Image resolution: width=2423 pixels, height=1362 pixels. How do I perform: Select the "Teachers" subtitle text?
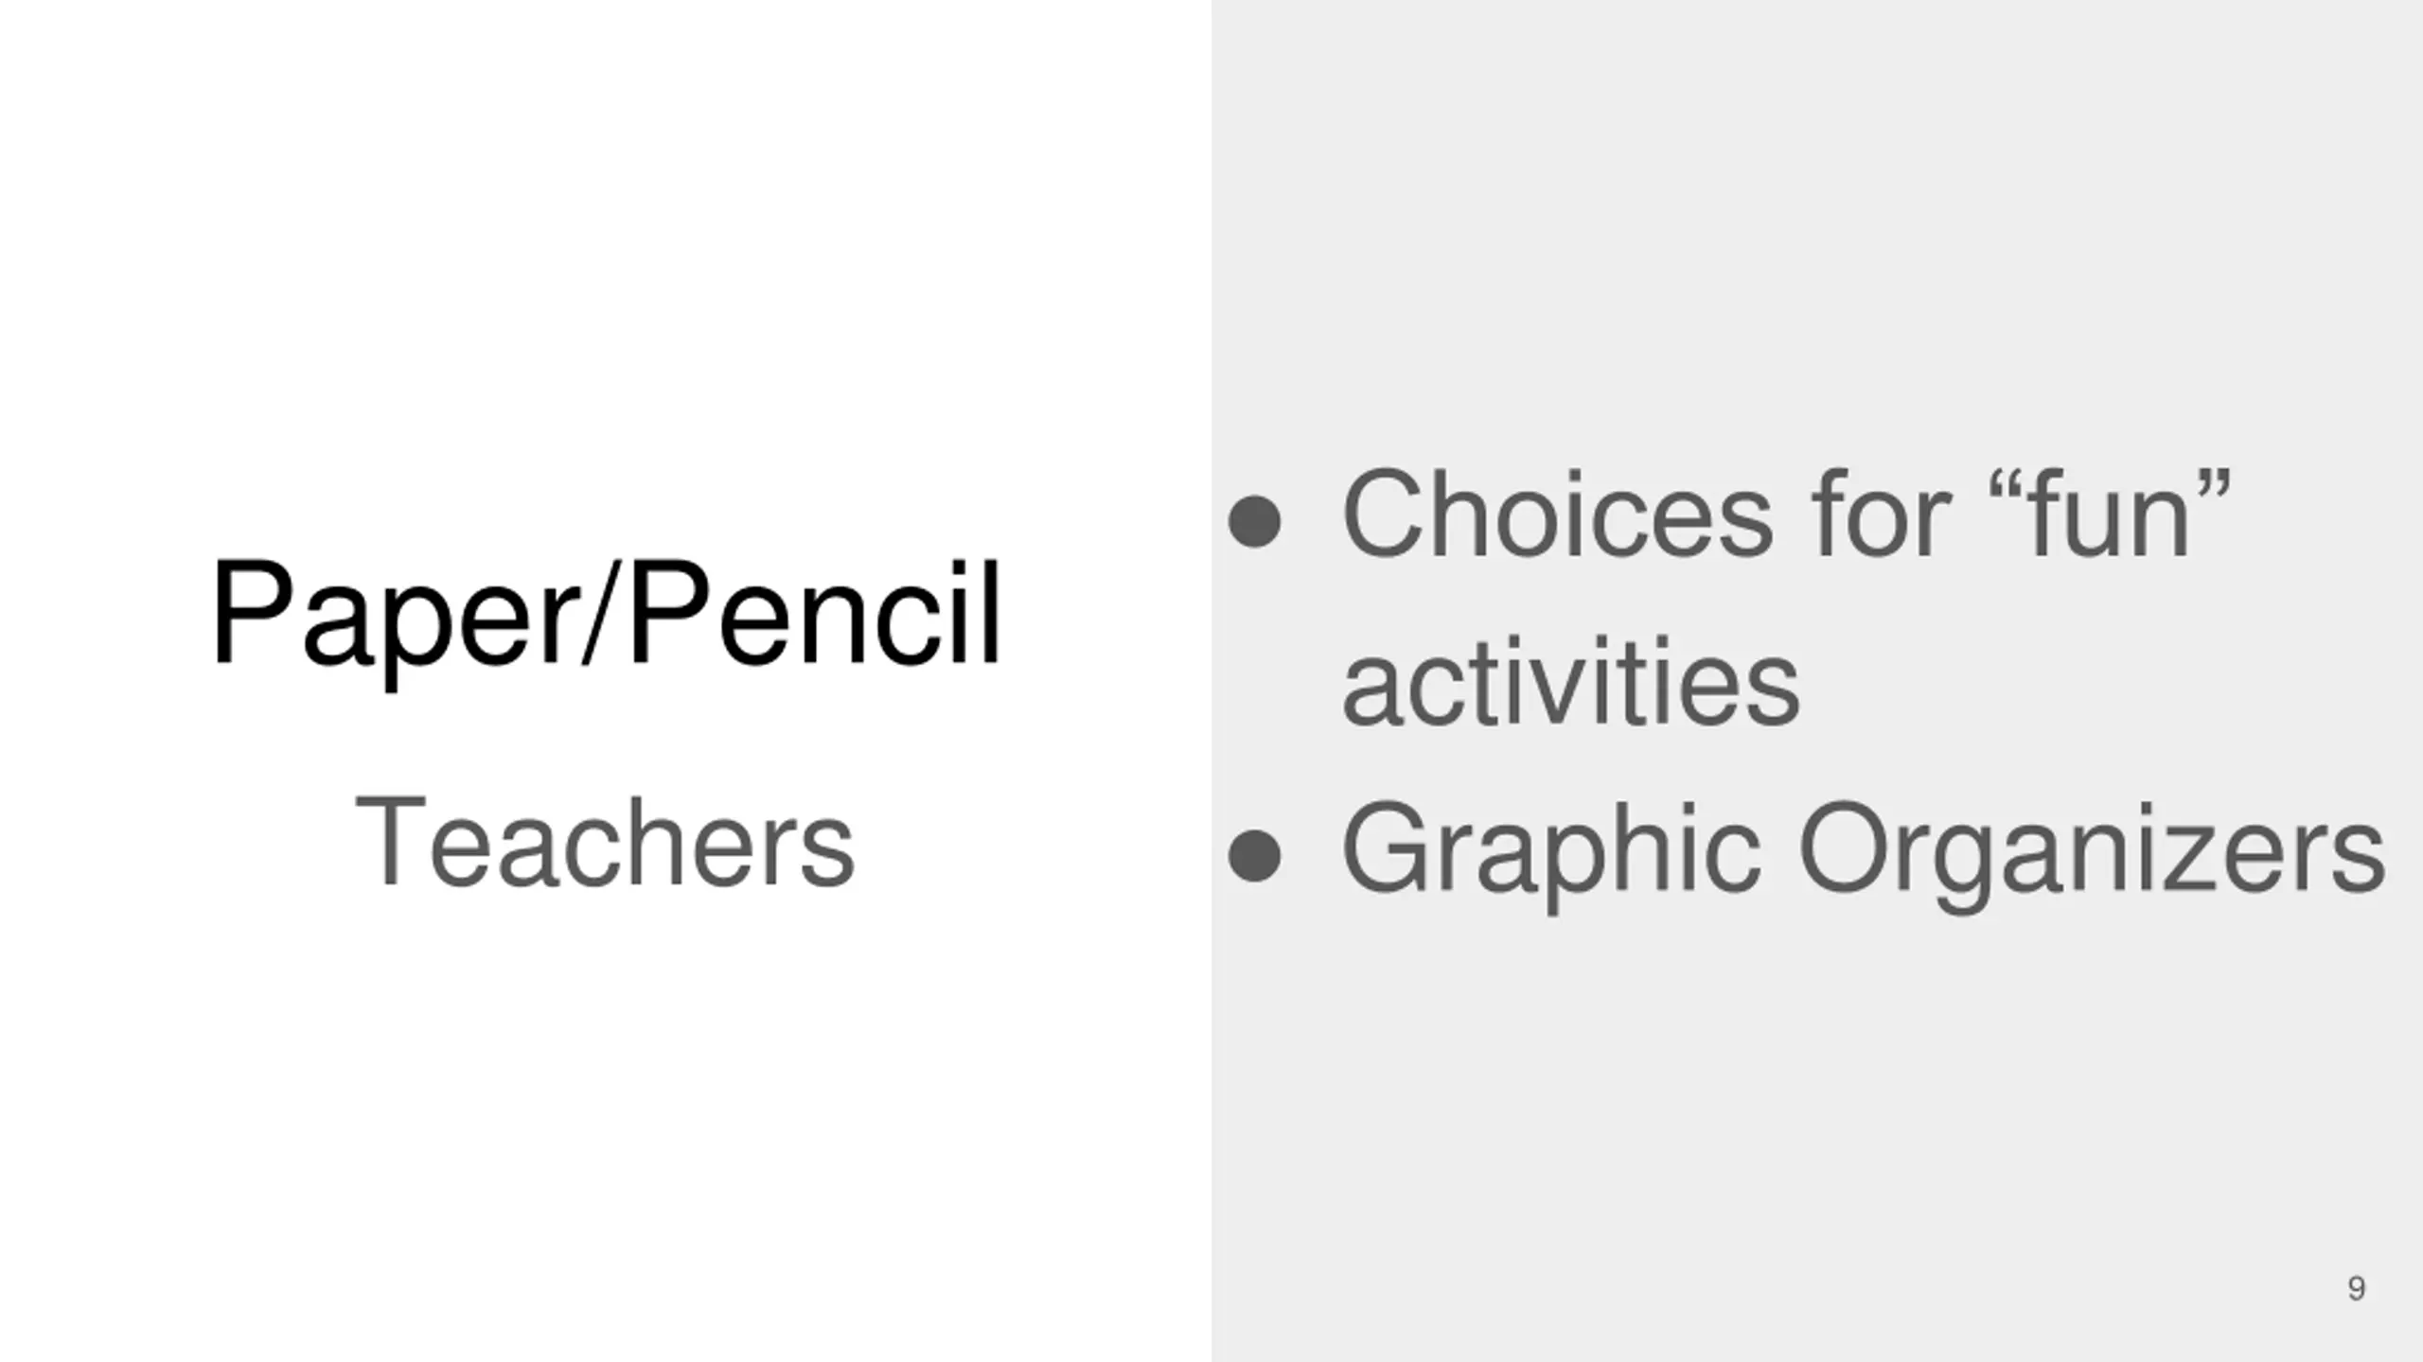click(605, 843)
